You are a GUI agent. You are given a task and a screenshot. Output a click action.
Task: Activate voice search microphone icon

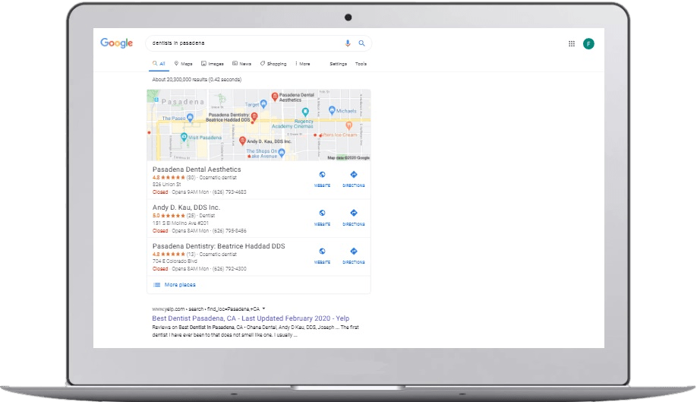[x=348, y=43]
